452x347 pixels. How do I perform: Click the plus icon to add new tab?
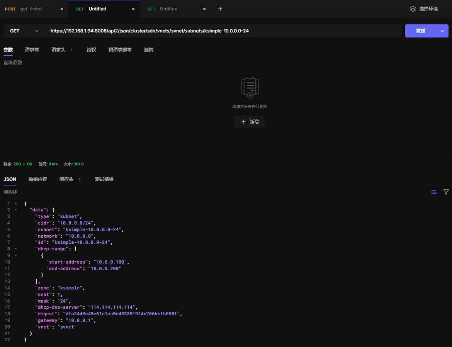[x=220, y=9]
